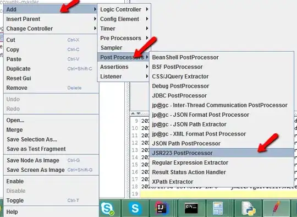Choose Sampler from the Add submenu
This screenshot has width=297, height=217.
[x=124, y=47]
